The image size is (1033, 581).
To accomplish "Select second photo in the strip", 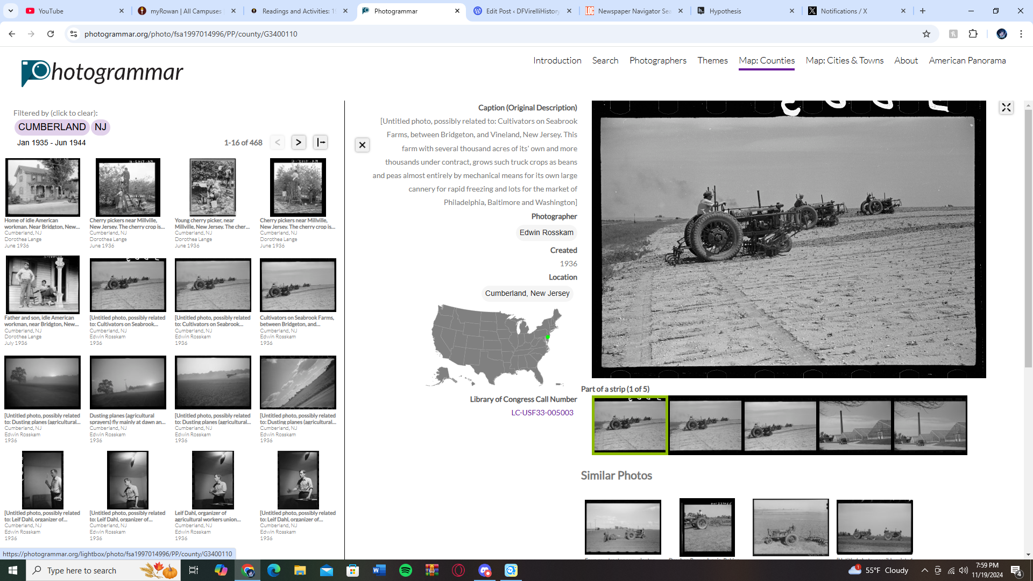I will coord(705,426).
